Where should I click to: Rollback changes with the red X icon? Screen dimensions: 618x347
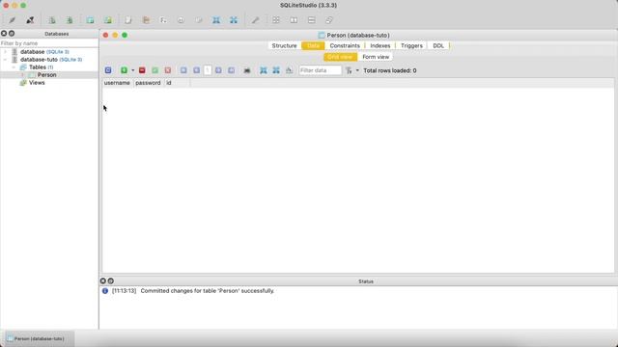click(168, 70)
